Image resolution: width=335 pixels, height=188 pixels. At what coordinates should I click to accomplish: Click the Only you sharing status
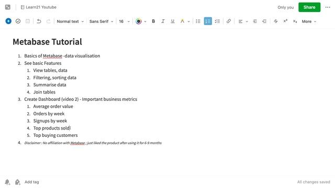coord(285,7)
